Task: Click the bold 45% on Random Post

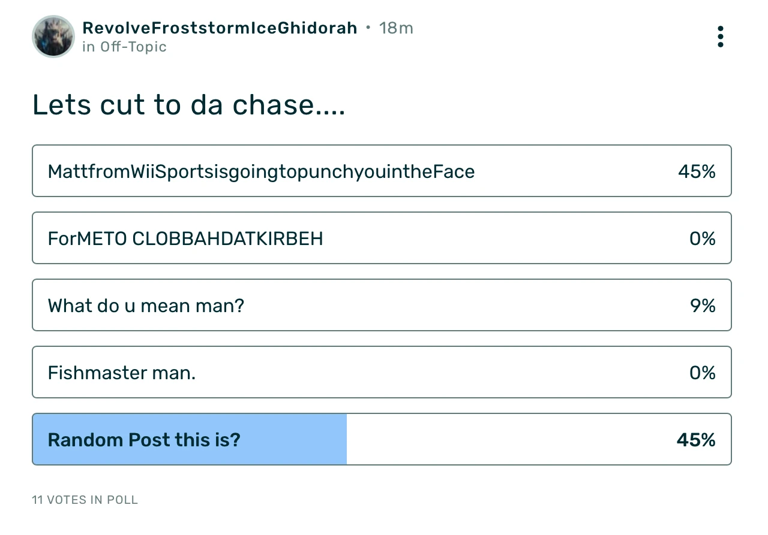Action: pyautogui.click(x=696, y=440)
